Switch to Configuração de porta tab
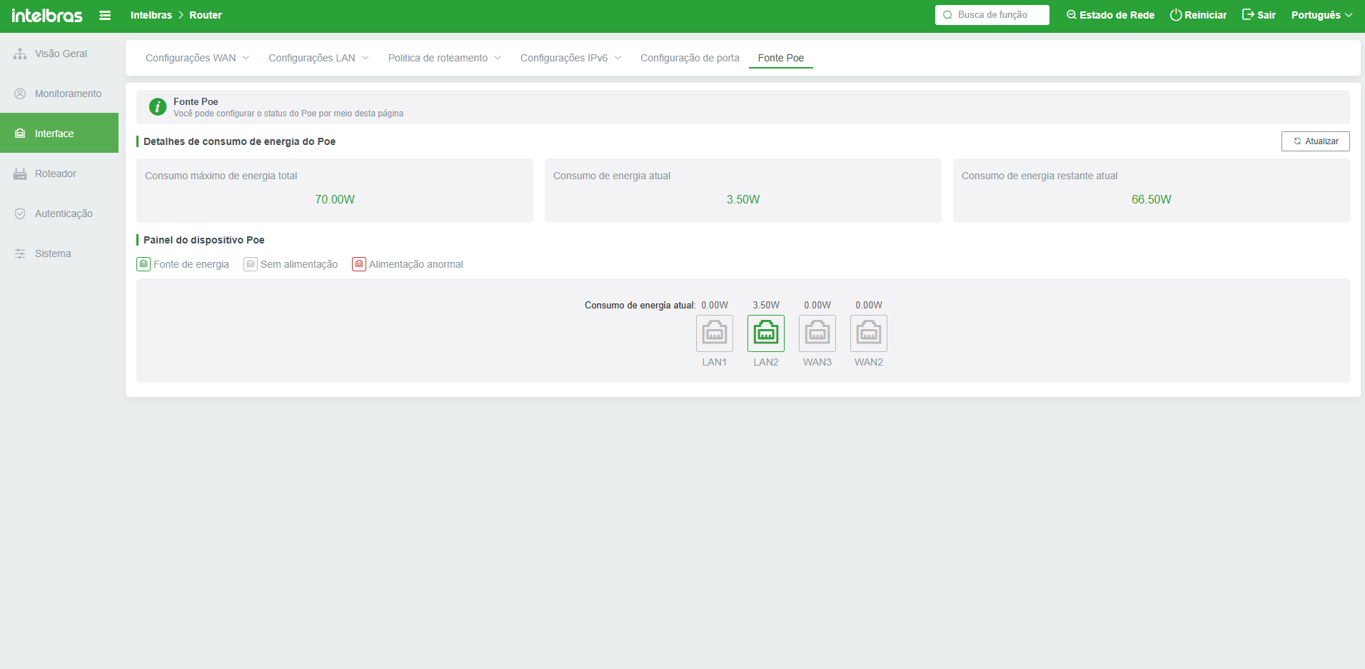Image resolution: width=1365 pixels, height=669 pixels. [690, 58]
